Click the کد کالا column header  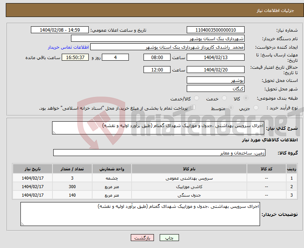click(x=267, y=169)
